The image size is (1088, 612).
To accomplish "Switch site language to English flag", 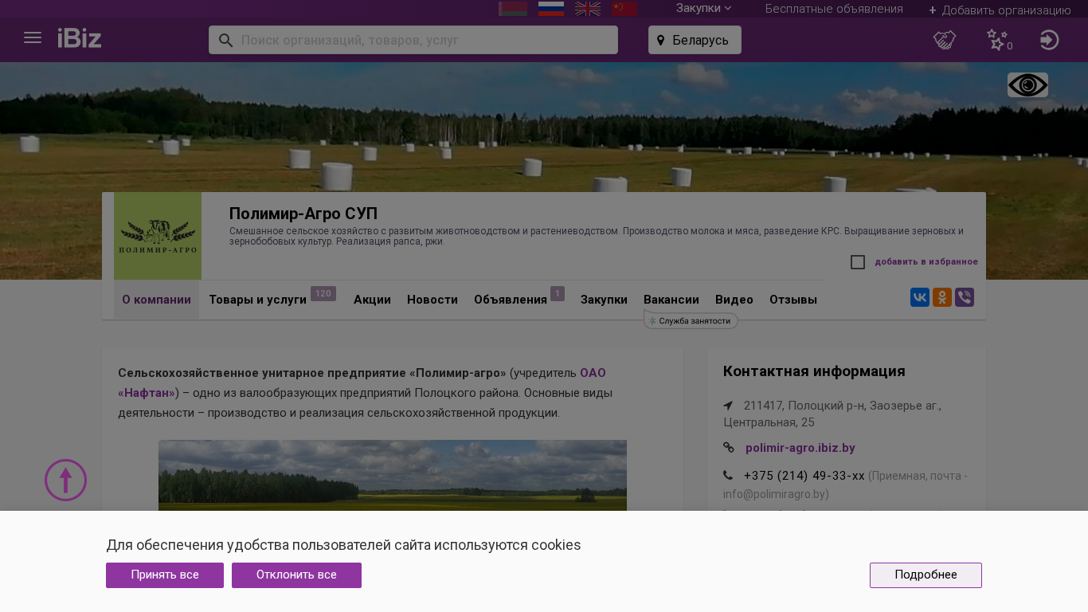I will 588,9.
